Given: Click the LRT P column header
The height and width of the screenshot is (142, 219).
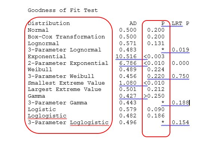Looking at the screenshot, I should [x=180, y=23].
